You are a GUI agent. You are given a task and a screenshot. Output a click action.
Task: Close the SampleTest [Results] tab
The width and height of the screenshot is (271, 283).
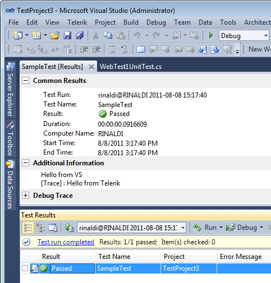tap(91, 67)
